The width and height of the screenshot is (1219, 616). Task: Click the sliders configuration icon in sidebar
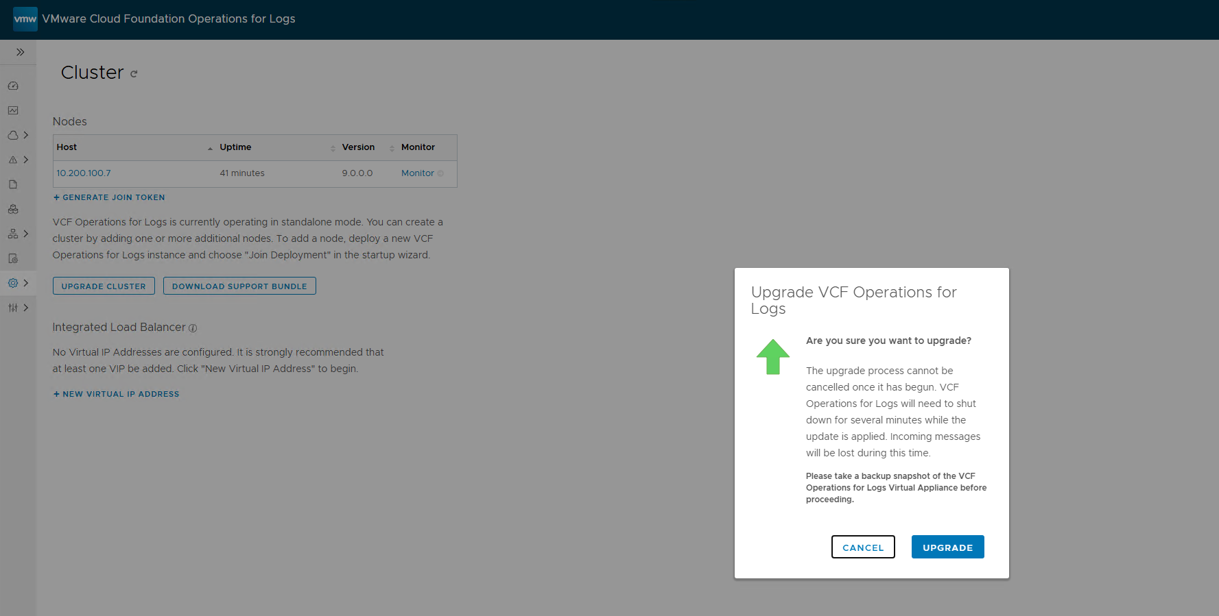click(13, 308)
